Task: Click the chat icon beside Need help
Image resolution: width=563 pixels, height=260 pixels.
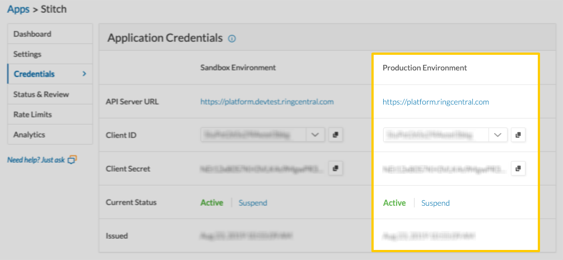Action: coord(72,160)
